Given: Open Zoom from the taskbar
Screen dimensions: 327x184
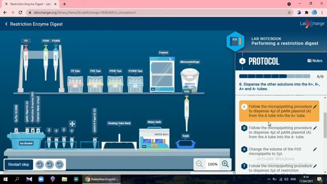Looking at the screenshot, I should [x=41, y=179].
